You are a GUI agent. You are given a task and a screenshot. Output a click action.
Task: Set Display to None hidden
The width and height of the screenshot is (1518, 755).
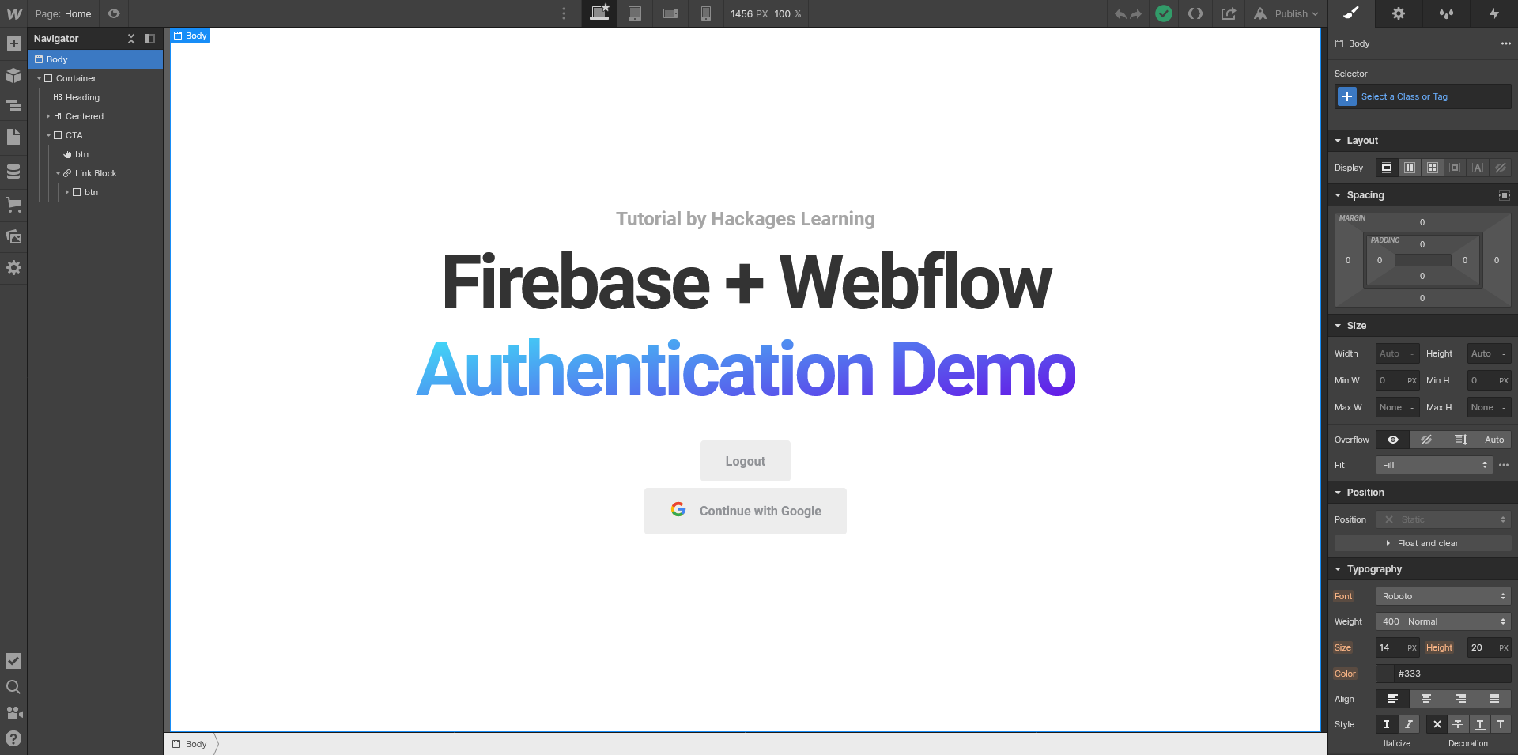point(1501,168)
